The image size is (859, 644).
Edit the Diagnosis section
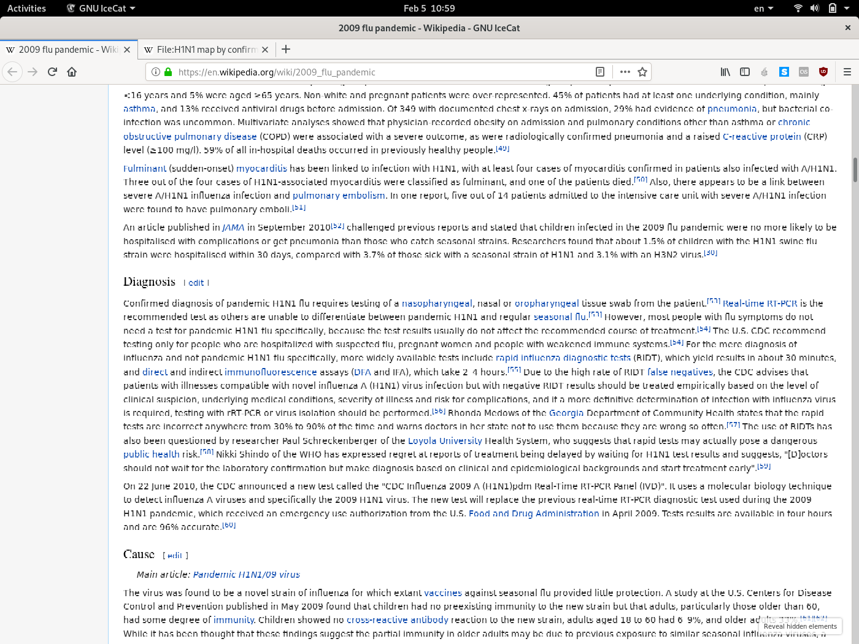click(196, 283)
